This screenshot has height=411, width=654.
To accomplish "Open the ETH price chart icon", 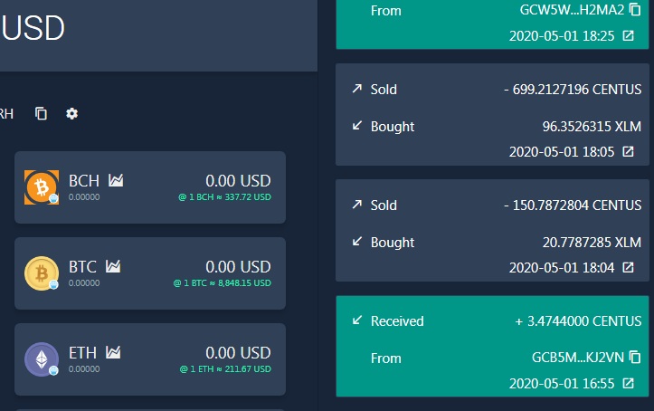I will tap(113, 352).
